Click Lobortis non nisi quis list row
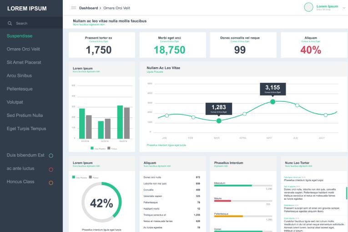348x232 pixels. pos(171,184)
